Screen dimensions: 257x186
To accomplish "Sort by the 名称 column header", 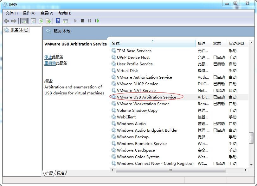I will click(153, 44).
